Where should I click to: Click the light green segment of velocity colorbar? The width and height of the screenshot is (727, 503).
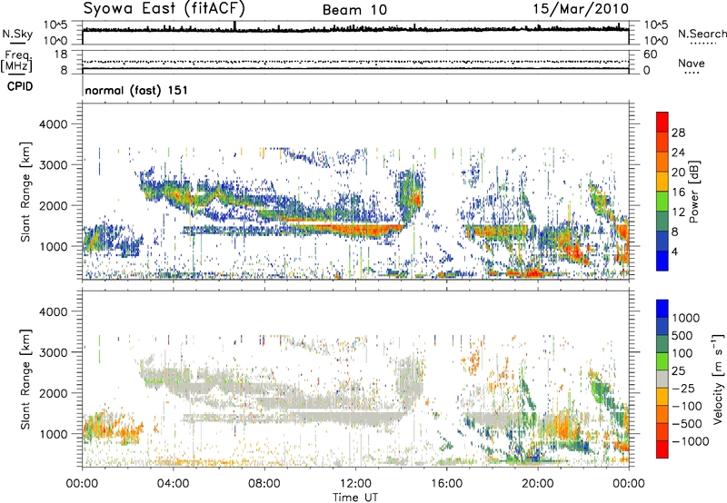pyautogui.click(x=662, y=361)
